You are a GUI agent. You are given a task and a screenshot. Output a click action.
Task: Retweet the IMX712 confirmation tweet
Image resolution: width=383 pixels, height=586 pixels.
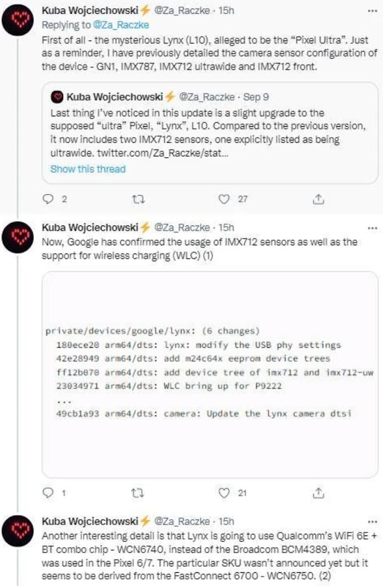coord(139,493)
